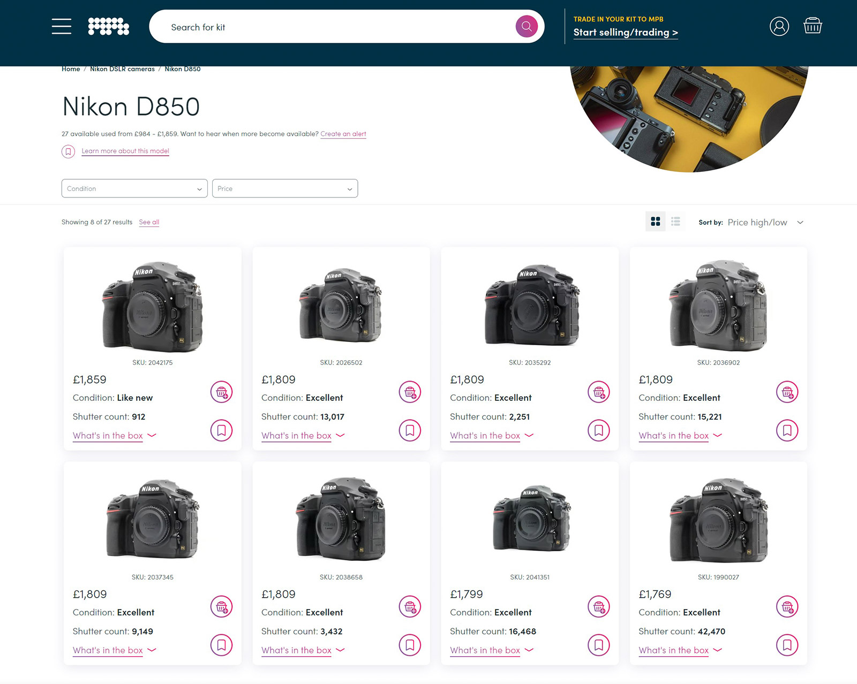Click the MPB logo
857x684 pixels.
(108, 26)
